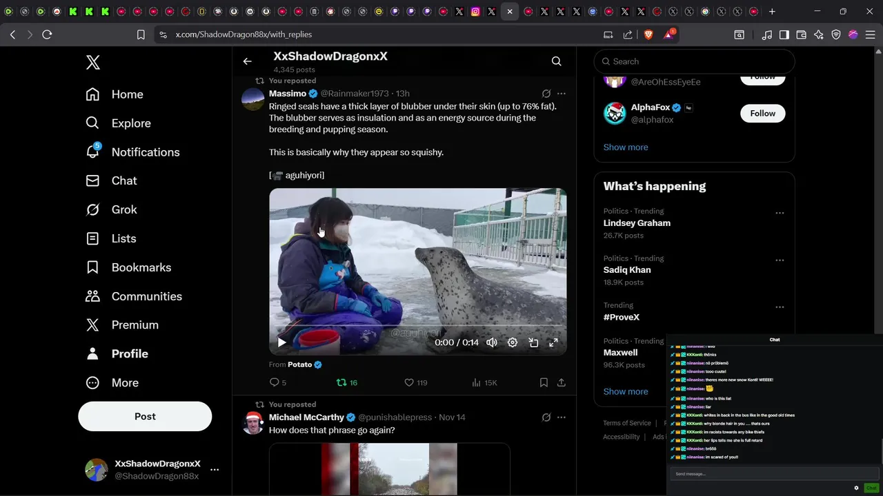Open Grok from the sidebar
Viewport: 883px width, 496px height.
point(111,209)
